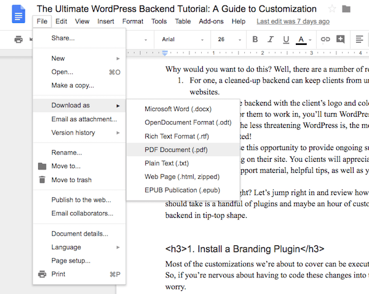
Task: Click the Google Docs home icon
Action: pos(18,14)
